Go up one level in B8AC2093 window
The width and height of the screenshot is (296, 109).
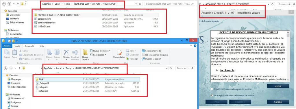(19, 68)
